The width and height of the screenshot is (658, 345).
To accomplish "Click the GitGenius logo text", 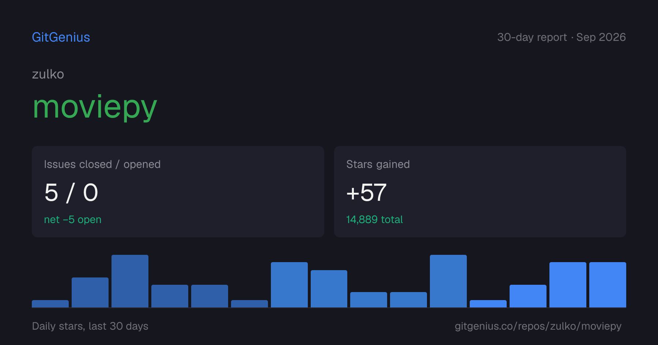I will (61, 37).
